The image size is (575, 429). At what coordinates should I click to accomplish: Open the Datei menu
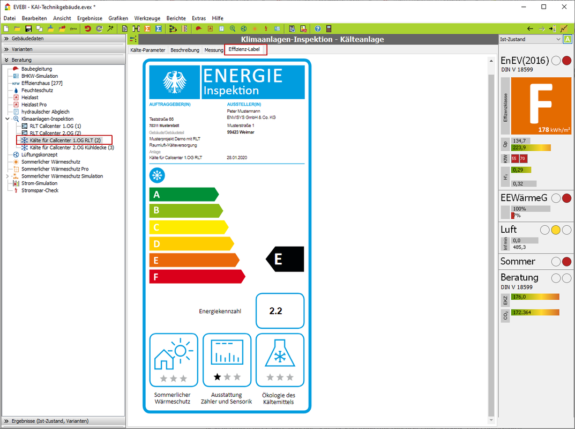pyautogui.click(x=10, y=18)
